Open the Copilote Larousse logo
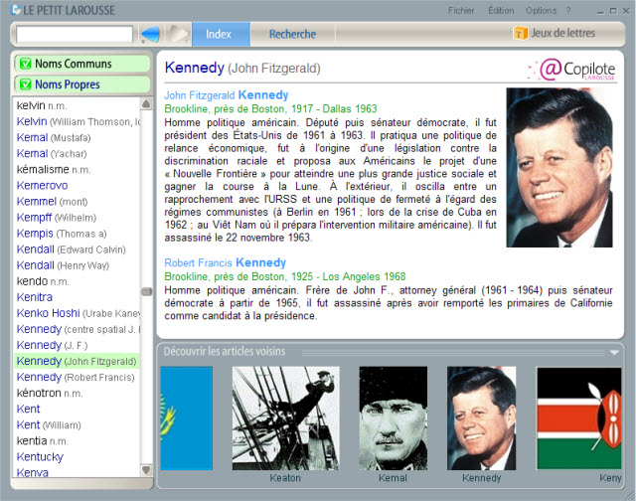The image size is (636, 501). pyautogui.click(x=577, y=69)
